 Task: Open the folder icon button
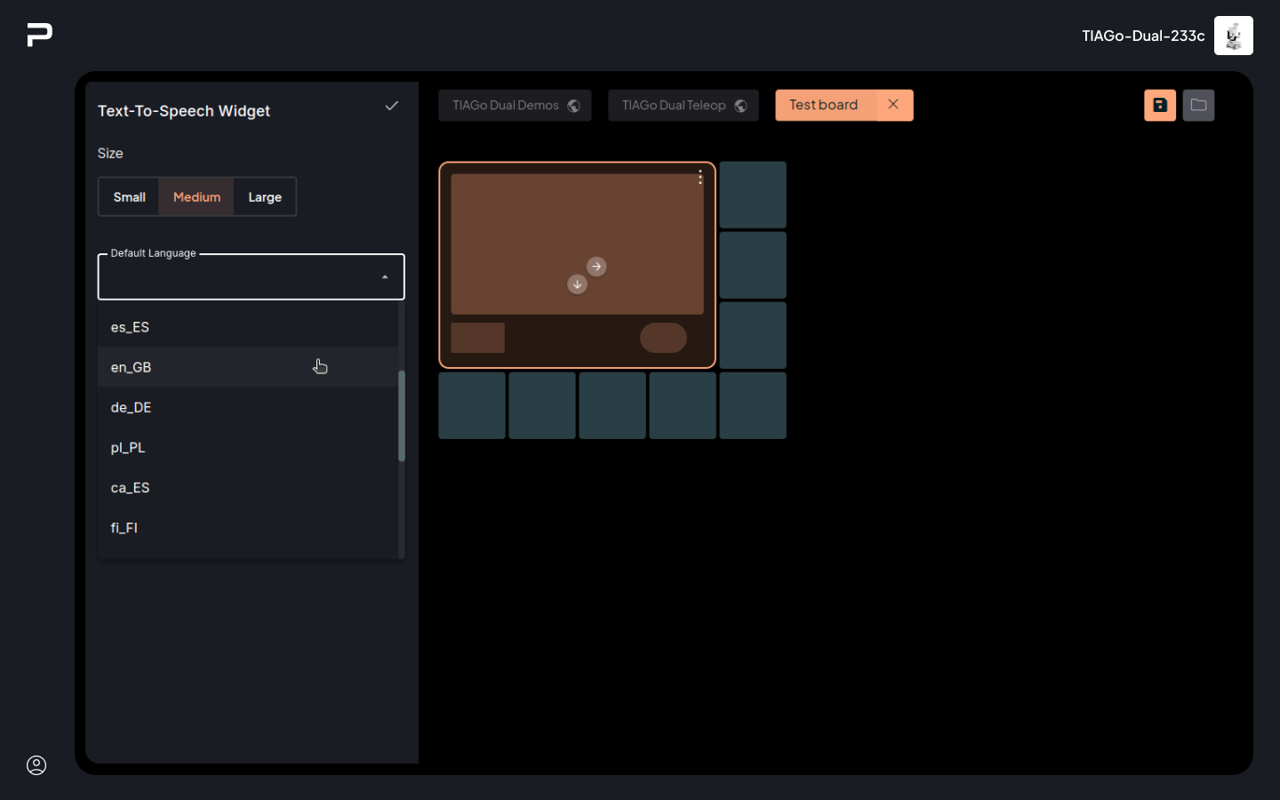1198,105
